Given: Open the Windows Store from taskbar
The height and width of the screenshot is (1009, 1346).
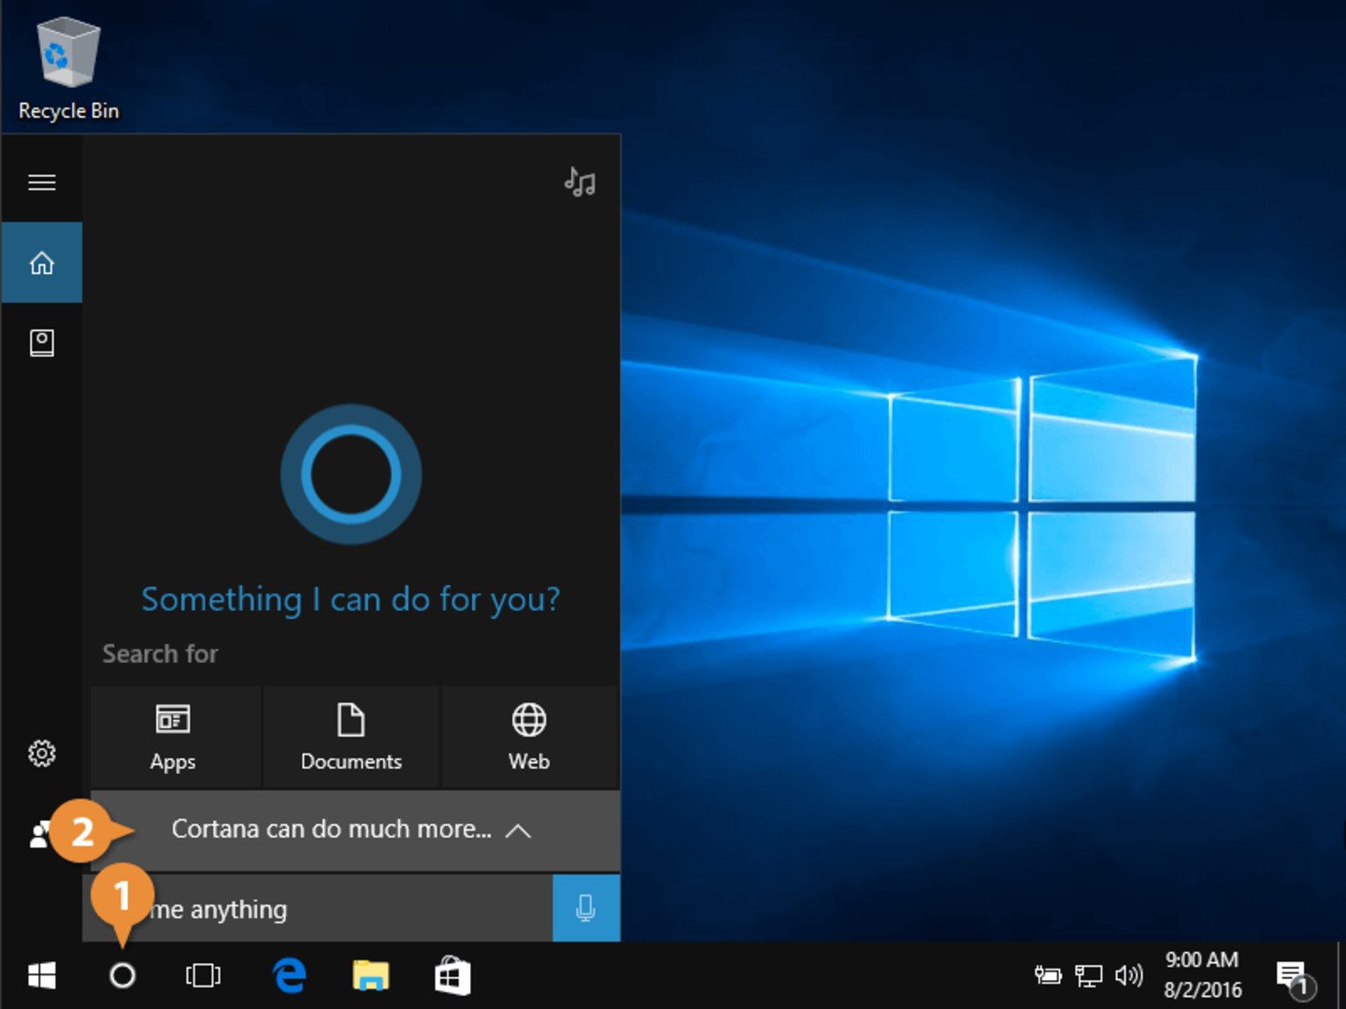Looking at the screenshot, I should pos(452,975).
